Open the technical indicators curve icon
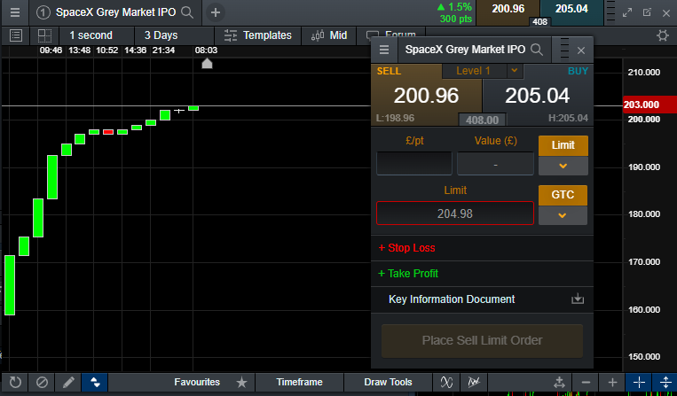 pos(446,382)
